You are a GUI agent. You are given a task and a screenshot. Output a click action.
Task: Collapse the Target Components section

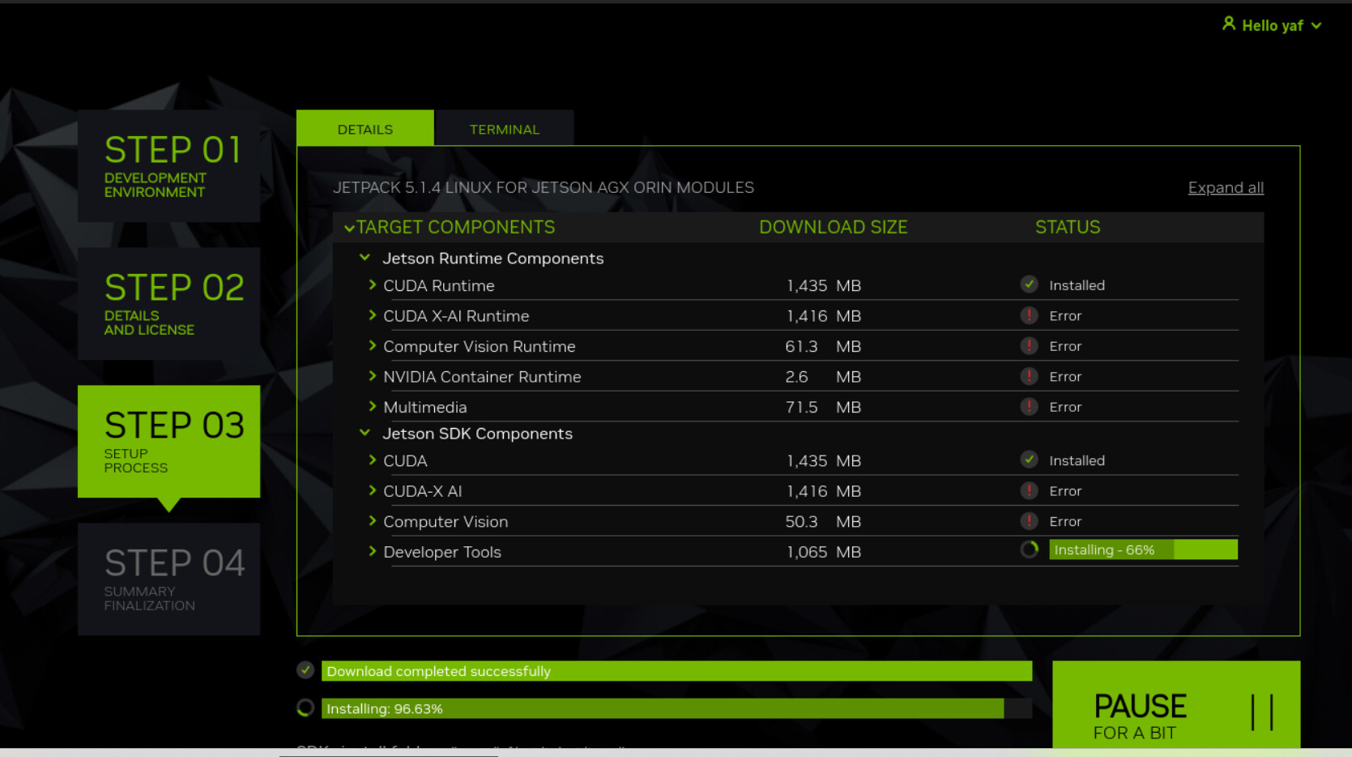click(x=349, y=228)
